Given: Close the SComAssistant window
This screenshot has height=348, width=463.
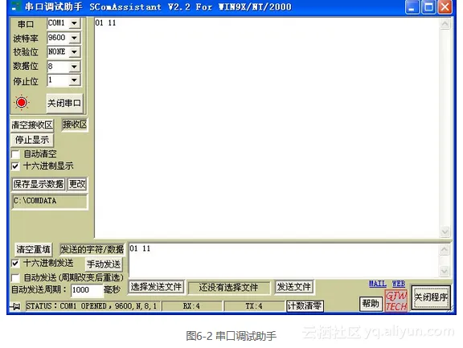Looking at the screenshot, I should point(445,7).
